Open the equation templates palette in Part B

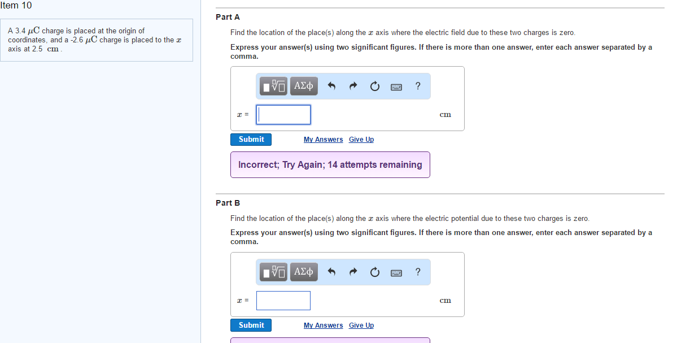[x=273, y=272]
